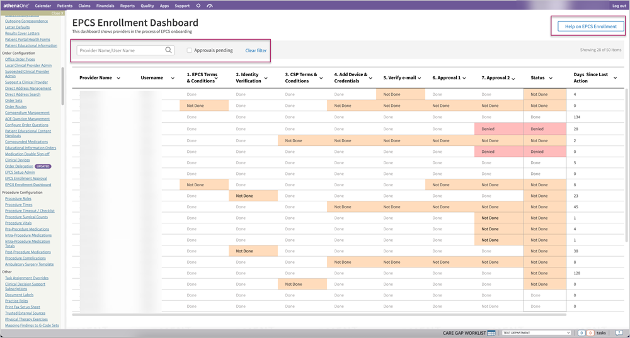Click Not Done under Verify e-mail in first row
The width and height of the screenshot is (630, 338).
point(401,94)
